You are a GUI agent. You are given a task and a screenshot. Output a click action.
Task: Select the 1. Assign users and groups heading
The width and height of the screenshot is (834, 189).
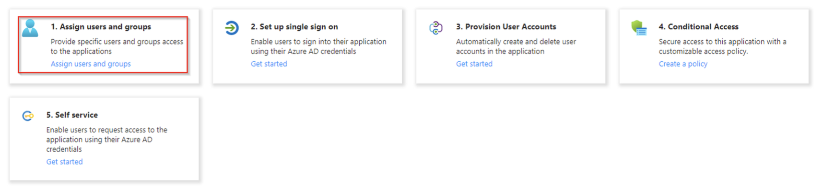tap(101, 27)
